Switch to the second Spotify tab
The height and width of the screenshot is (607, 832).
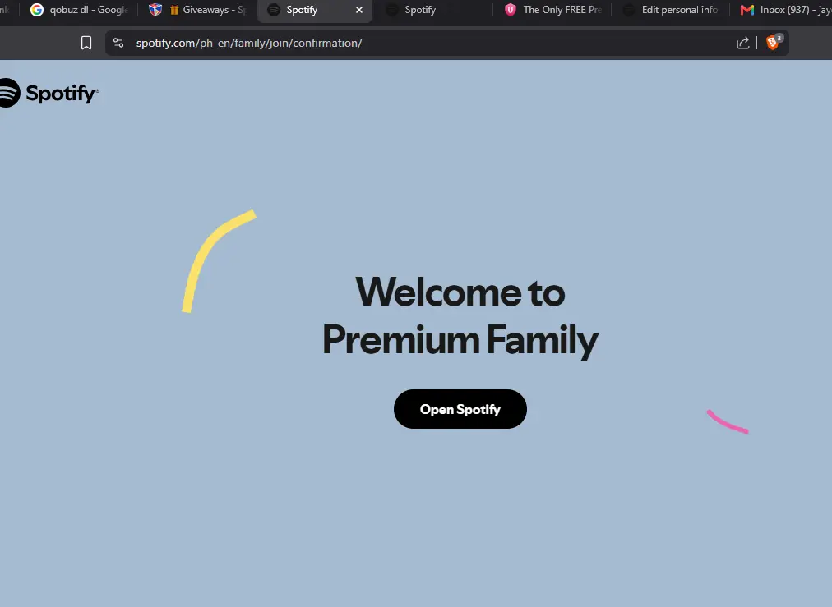433,10
